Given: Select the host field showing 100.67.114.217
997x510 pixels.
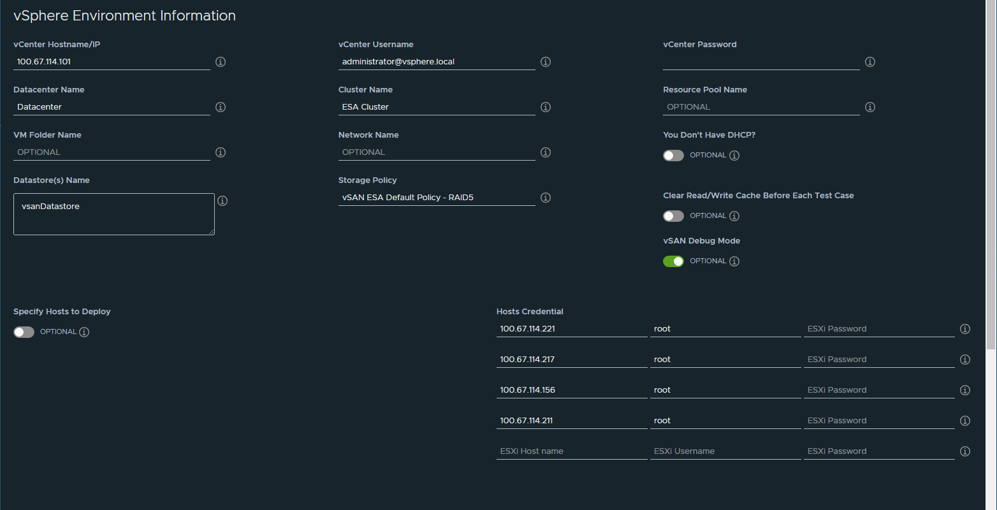Looking at the screenshot, I should click(572, 360).
